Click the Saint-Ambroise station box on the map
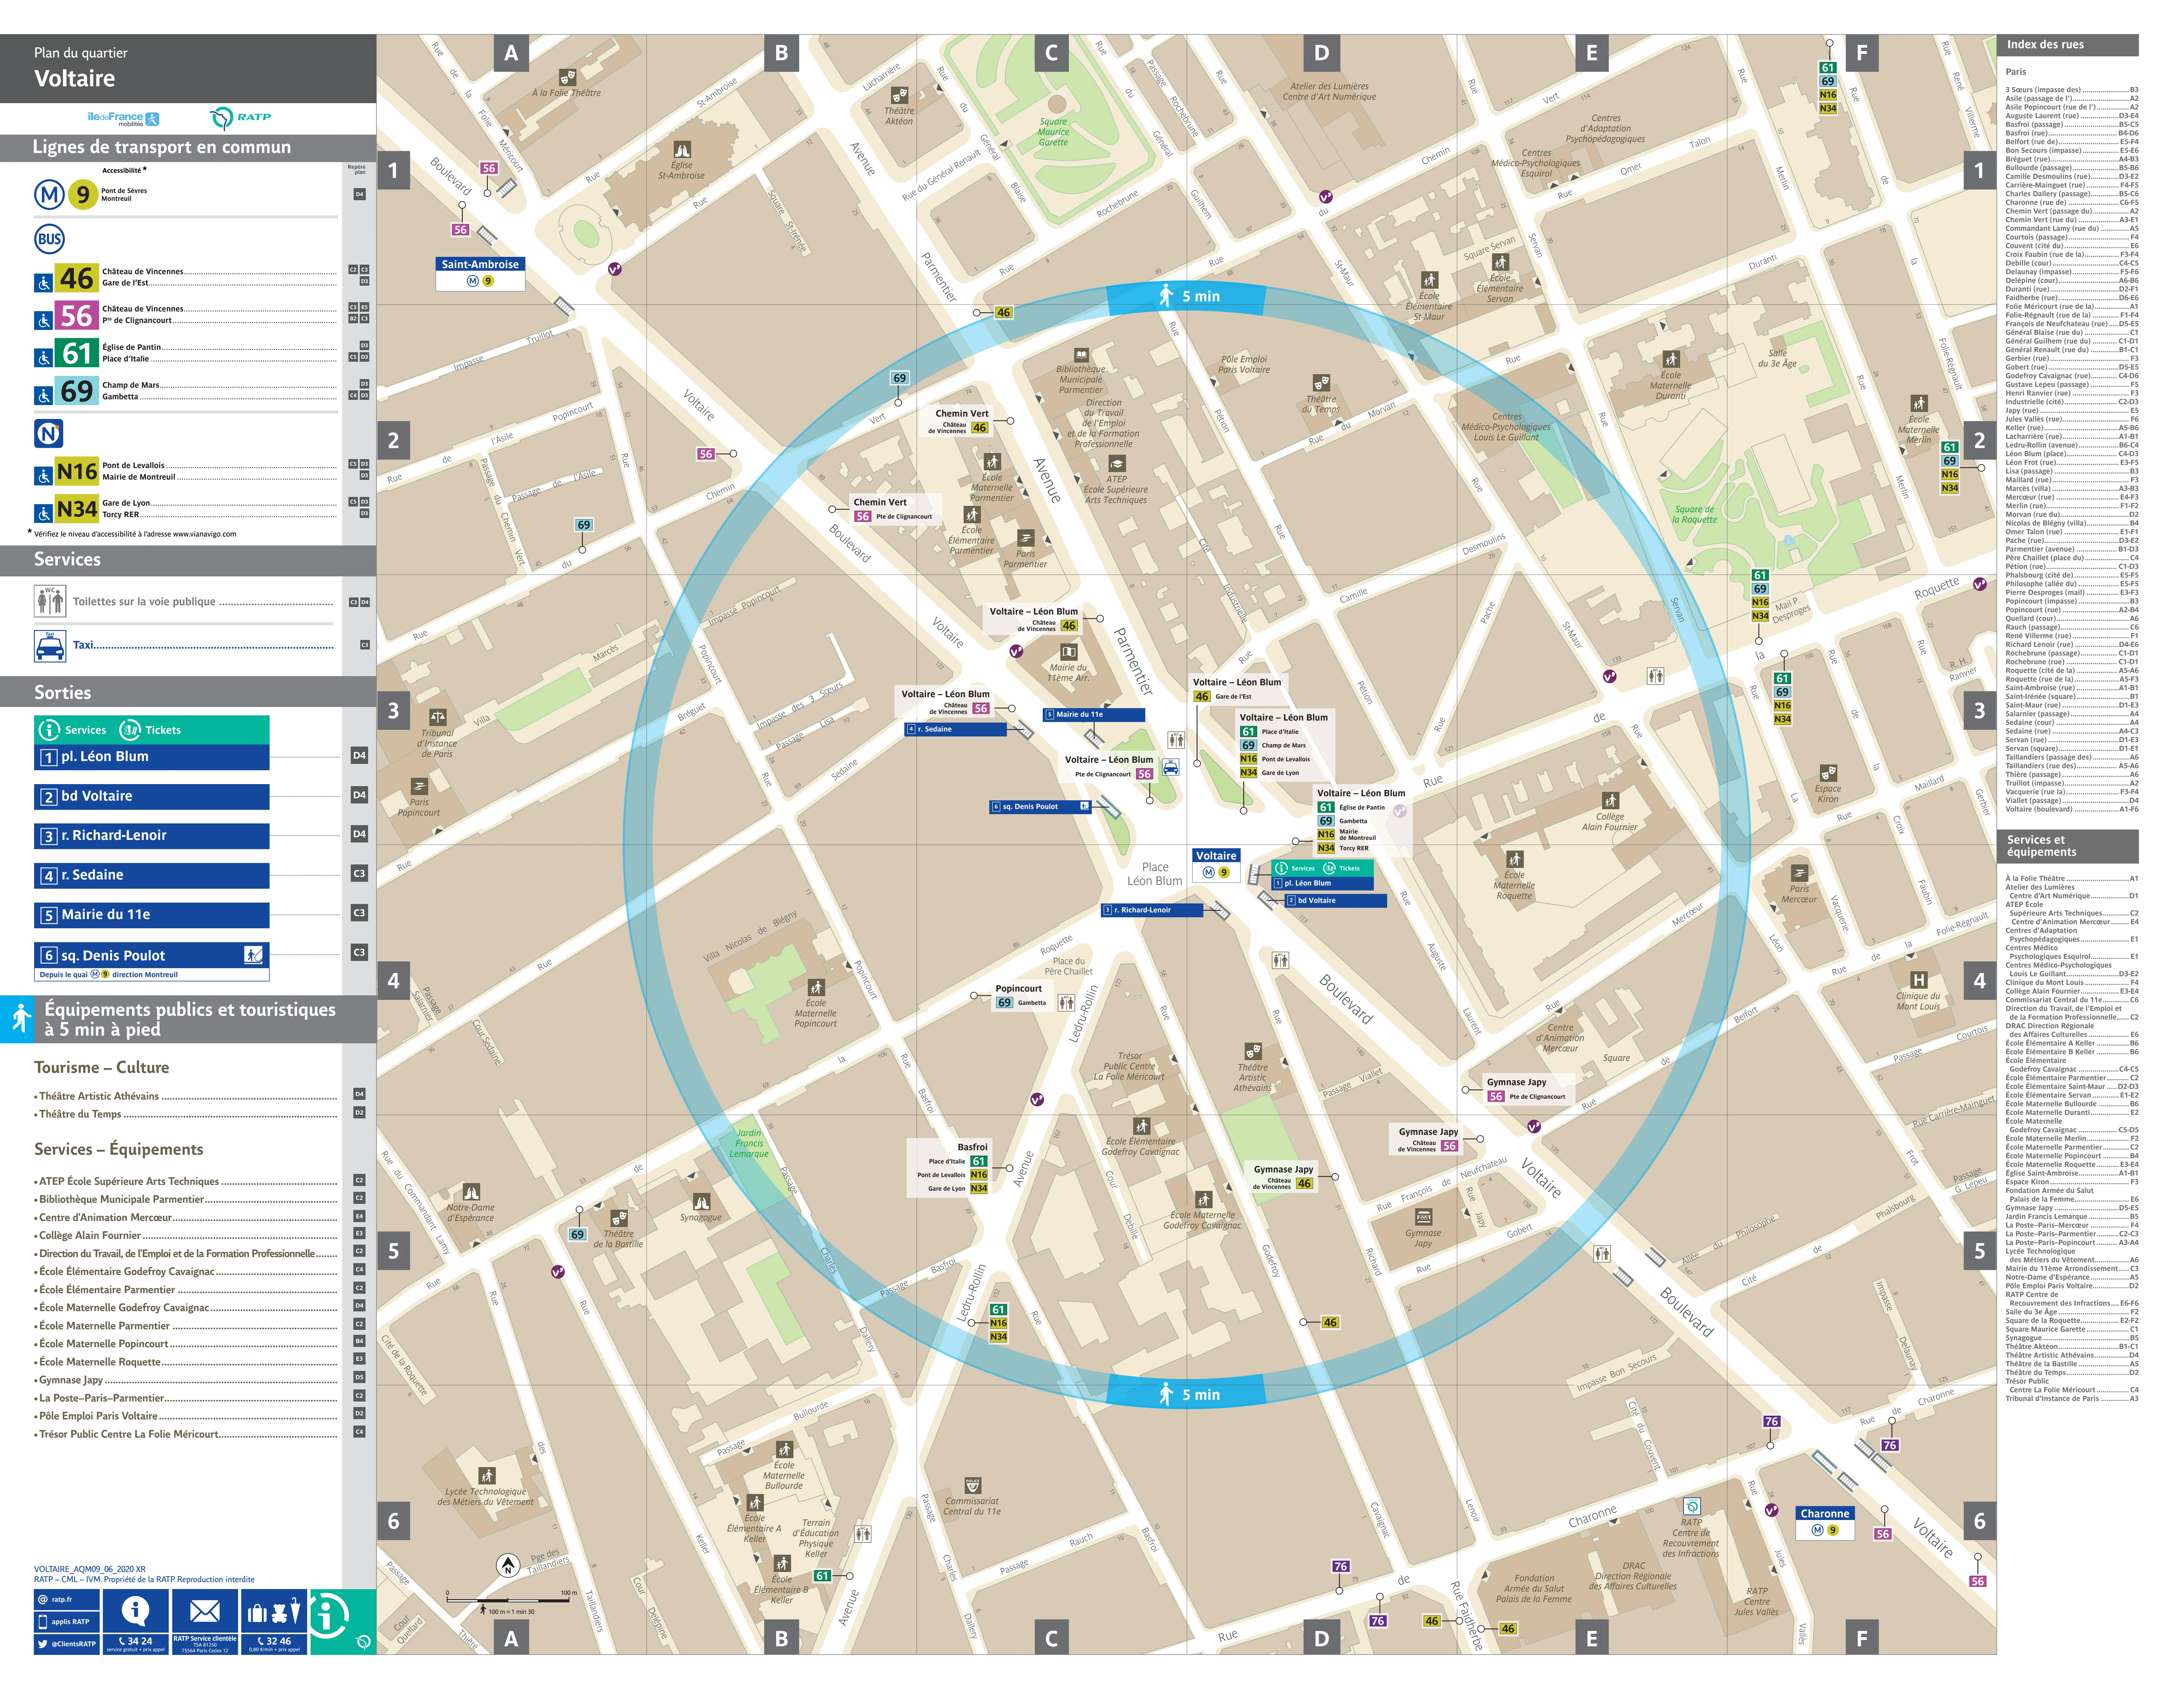 point(480,273)
